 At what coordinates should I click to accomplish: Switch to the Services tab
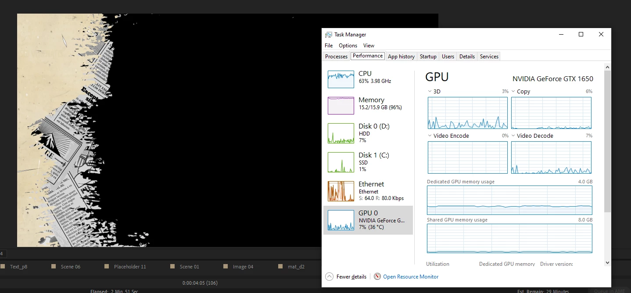[x=489, y=57]
